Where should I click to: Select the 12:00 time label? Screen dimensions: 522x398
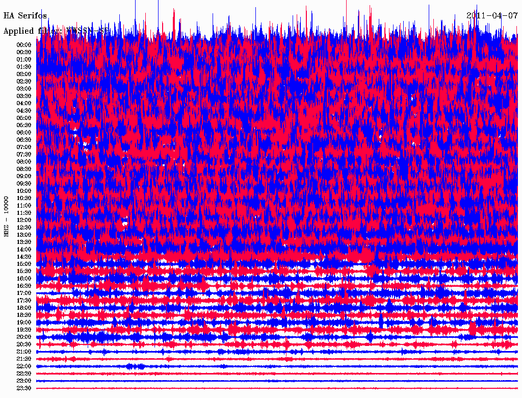tap(24, 220)
